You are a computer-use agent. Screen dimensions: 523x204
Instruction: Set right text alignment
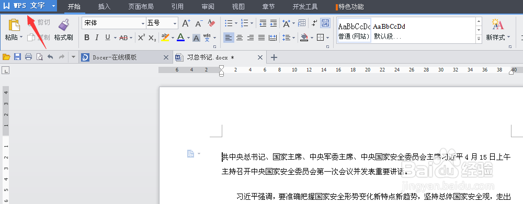click(251, 38)
